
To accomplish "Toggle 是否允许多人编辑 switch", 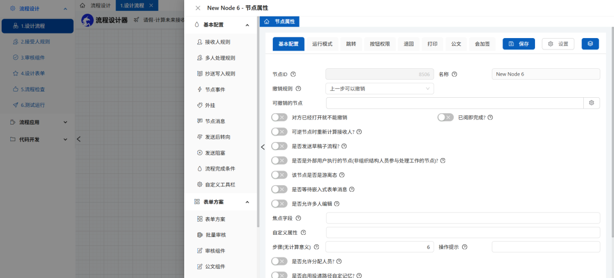I will pyautogui.click(x=280, y=204).
